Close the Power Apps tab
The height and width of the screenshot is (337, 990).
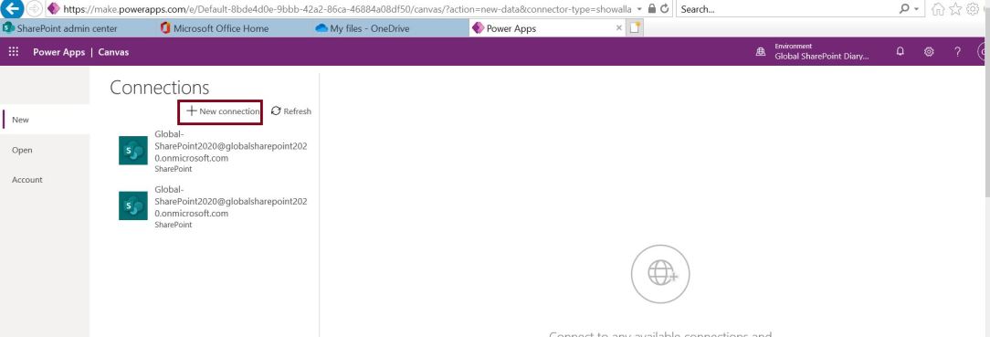point(619,28)
